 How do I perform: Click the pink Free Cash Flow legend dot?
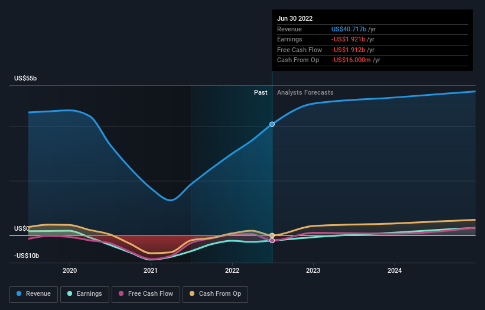(x=121, y=293)
